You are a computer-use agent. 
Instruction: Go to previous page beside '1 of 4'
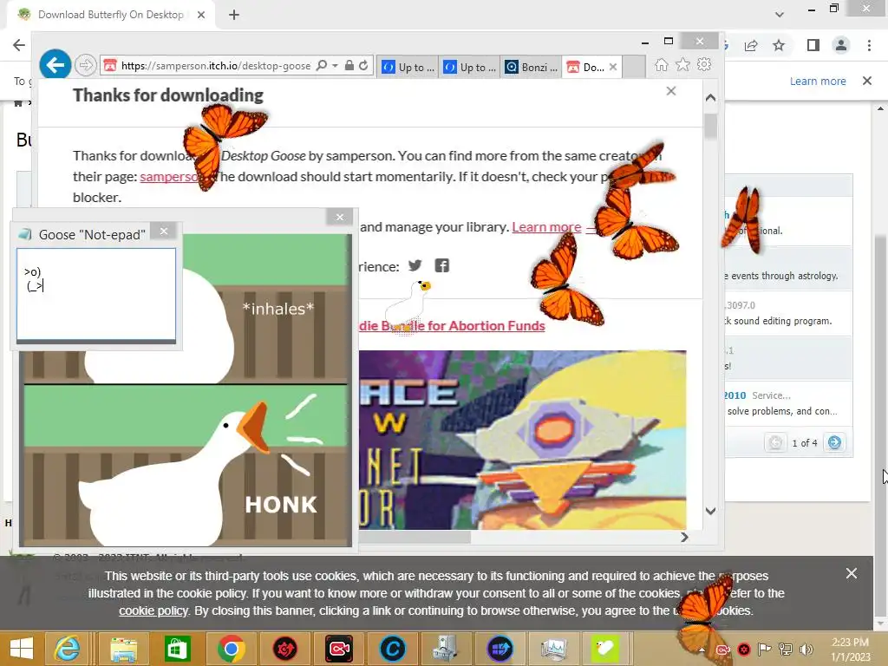775,442
